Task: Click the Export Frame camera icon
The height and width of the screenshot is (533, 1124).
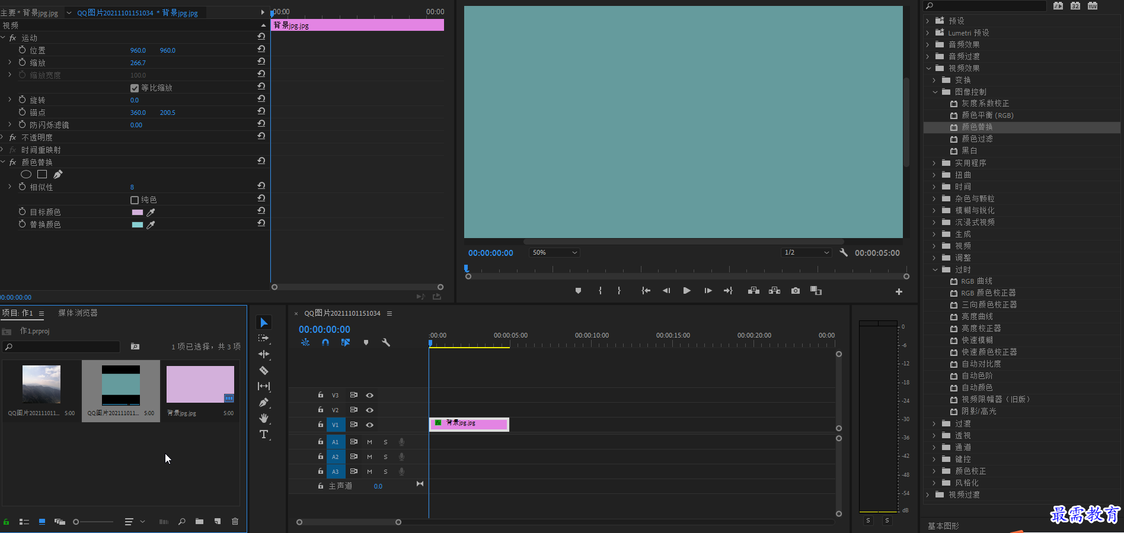Action: coord(796,291)
